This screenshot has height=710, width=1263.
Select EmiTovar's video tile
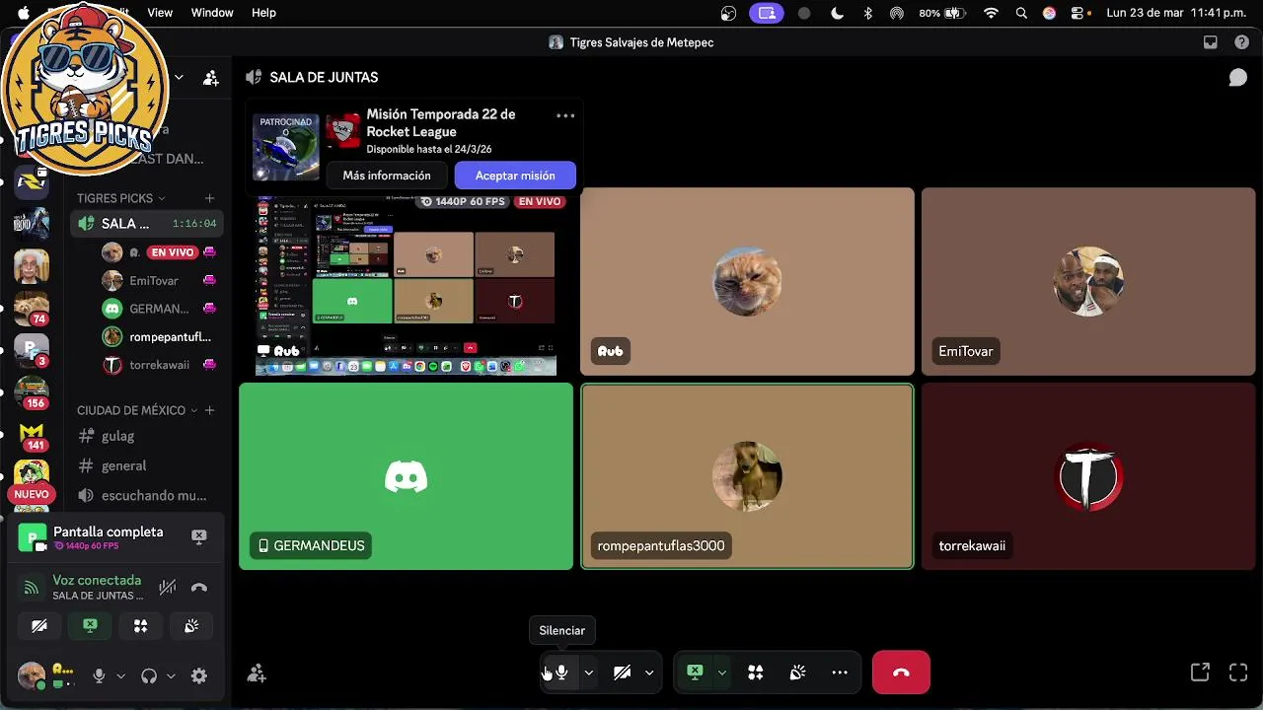(x=1088, y=281)
